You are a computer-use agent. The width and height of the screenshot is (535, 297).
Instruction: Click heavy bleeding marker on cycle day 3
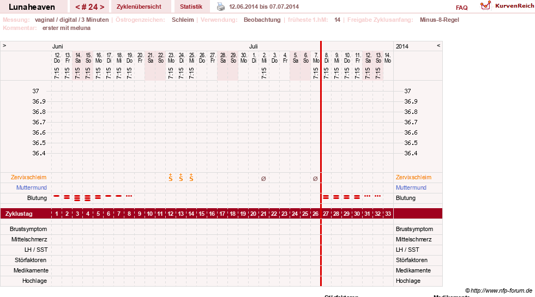pyautogui.click(x=77, y=198)
